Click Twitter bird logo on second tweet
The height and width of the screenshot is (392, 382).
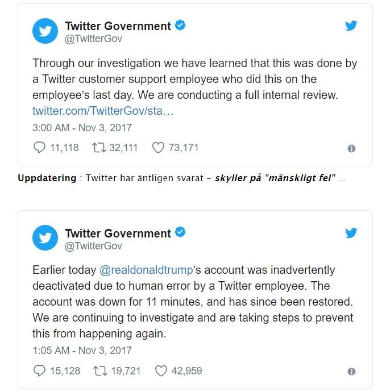pos(351,233)
